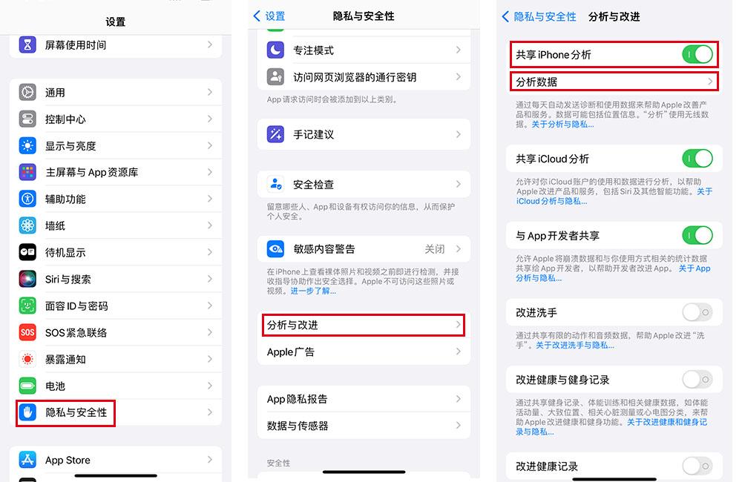Image resolution: width=742 pixels, height=482 pixels.
Task: Open the 电池 row chevron
Action: 210,386
